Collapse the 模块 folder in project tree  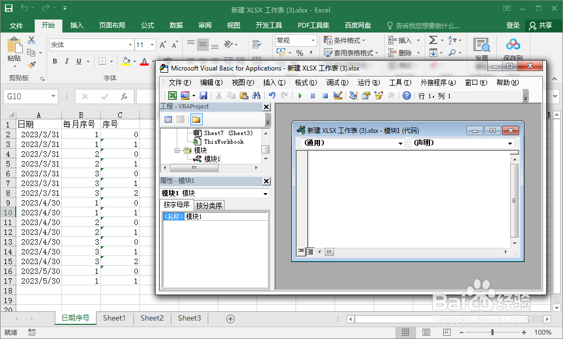tap(177, 150)
